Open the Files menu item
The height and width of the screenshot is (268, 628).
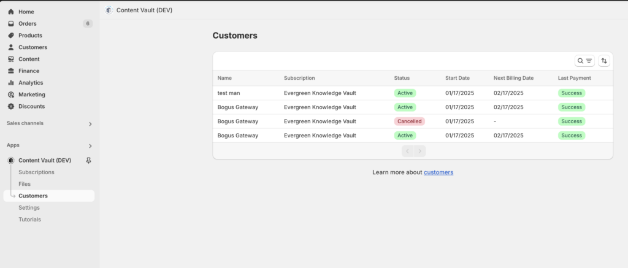(25, 184)
